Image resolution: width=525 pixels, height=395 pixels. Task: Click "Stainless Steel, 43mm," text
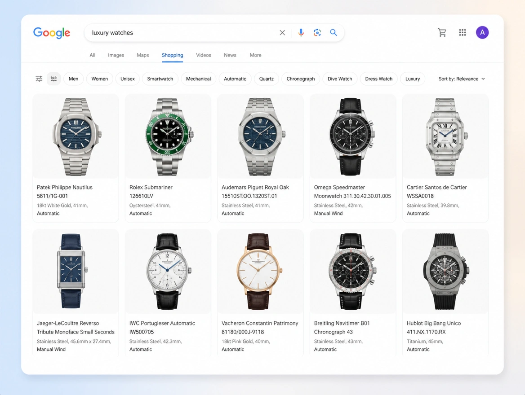click(x=338, y=341)
